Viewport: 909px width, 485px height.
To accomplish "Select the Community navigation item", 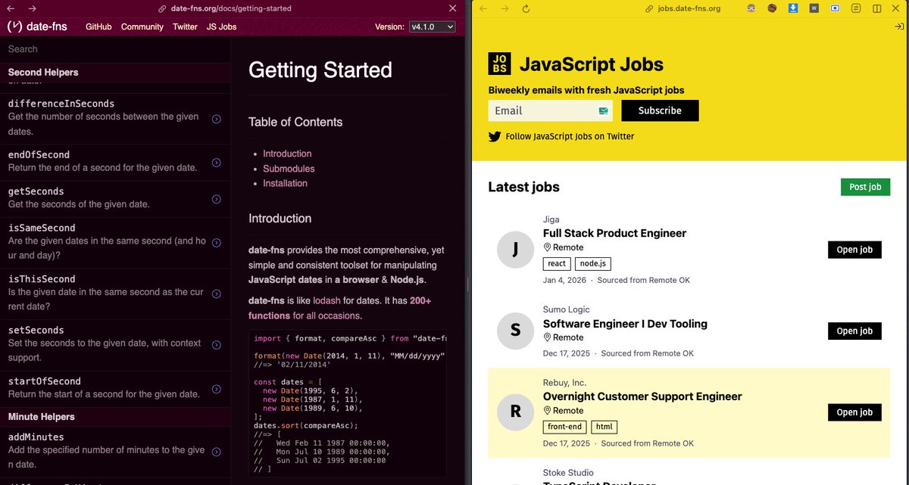I will (x=142, y=26).
